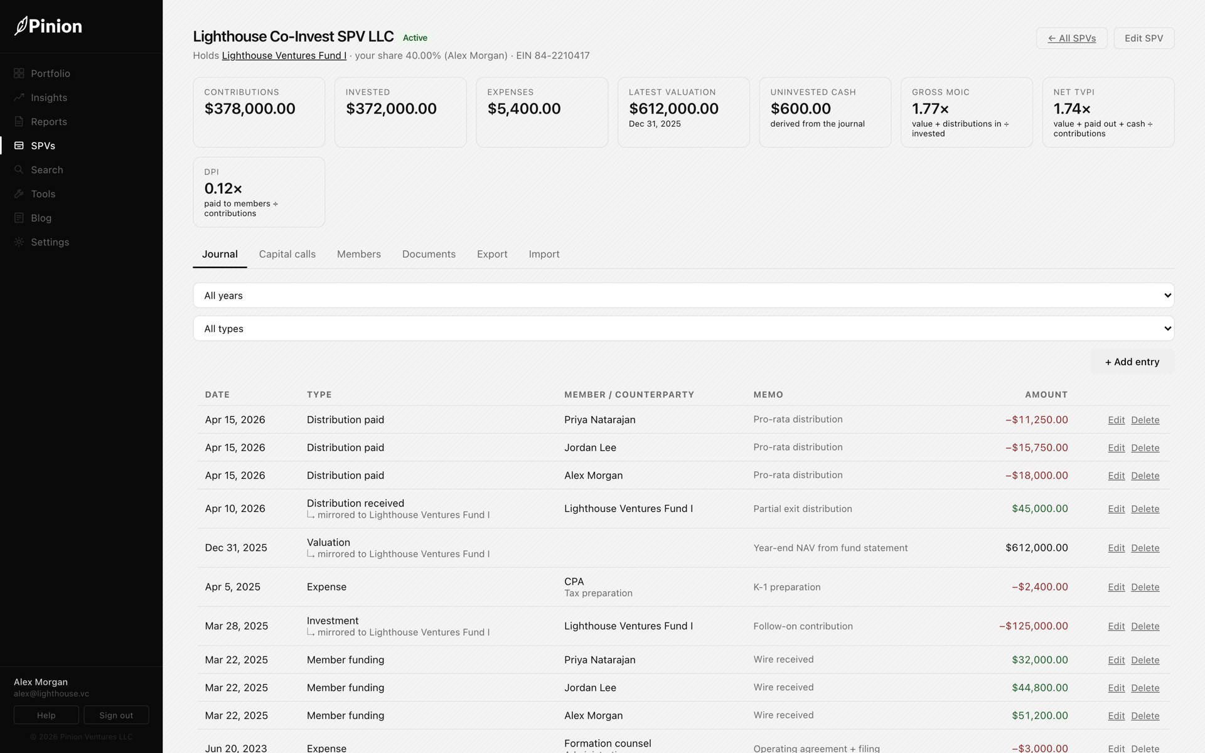Click the Insights chart icon in sidebar
This screenshot has height=753, width=1205.
click(x=19, y=97)
